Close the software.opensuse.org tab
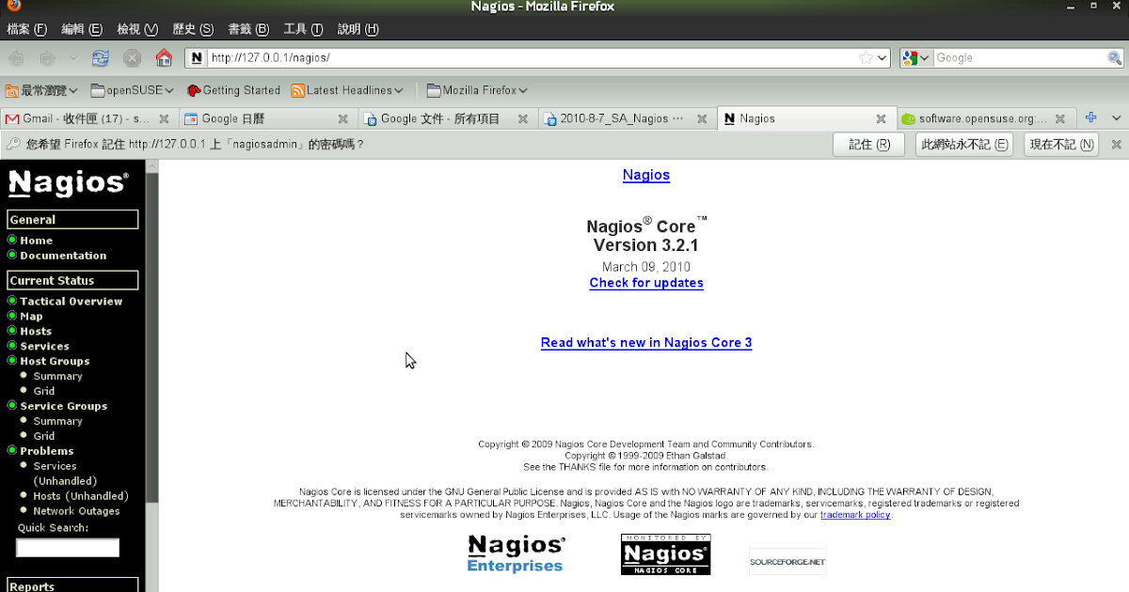 click(1060, 119)
